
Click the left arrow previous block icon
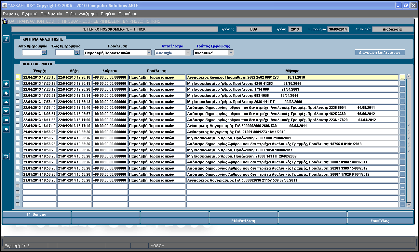tap(6, 120)
